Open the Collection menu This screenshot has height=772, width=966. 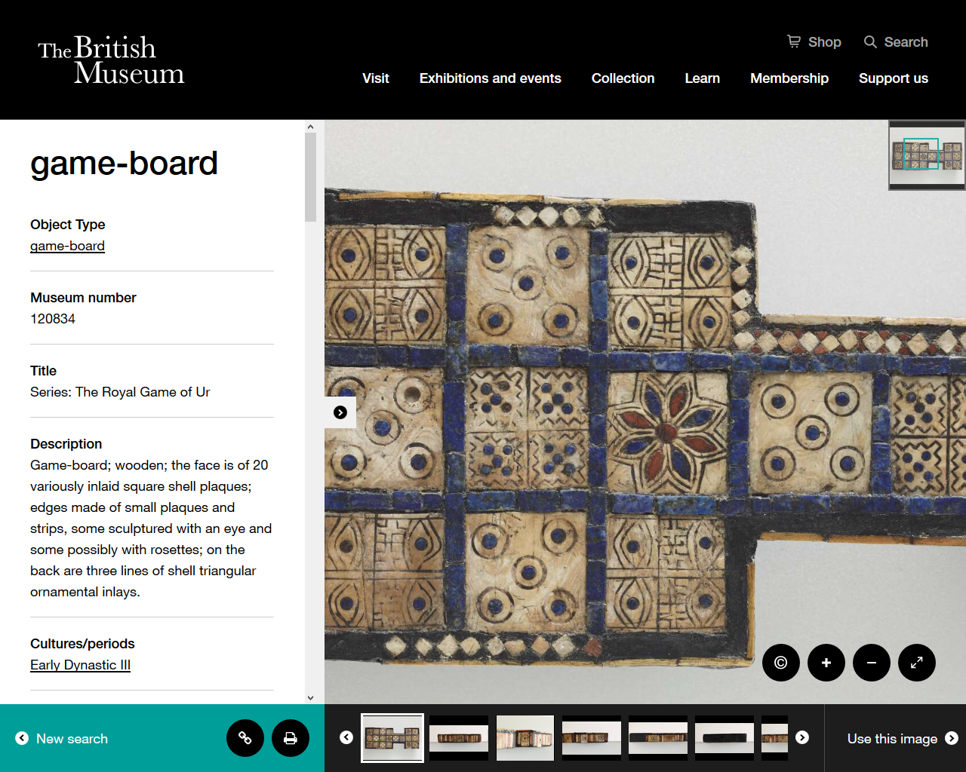coord(623,78)
